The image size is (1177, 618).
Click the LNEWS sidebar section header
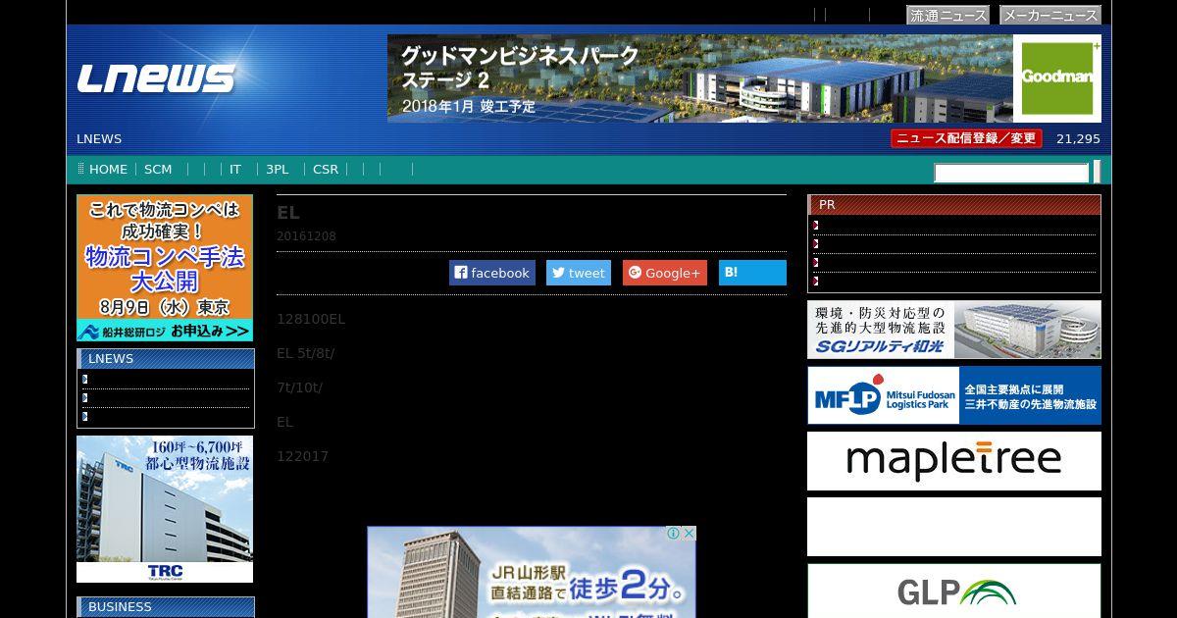point(165,358)
